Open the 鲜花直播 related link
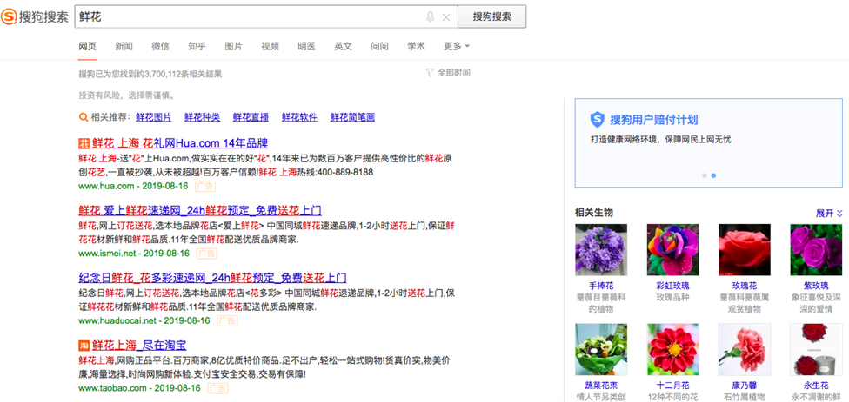Image resolution: width=849 pixels, height=402 pixels. pyautogui.click(x=251, y=117)
